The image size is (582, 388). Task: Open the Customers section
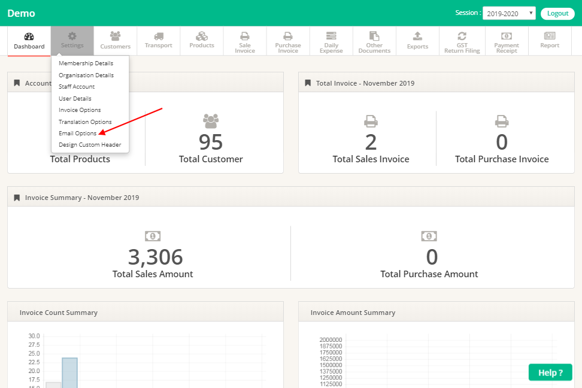tap(115, 41)
